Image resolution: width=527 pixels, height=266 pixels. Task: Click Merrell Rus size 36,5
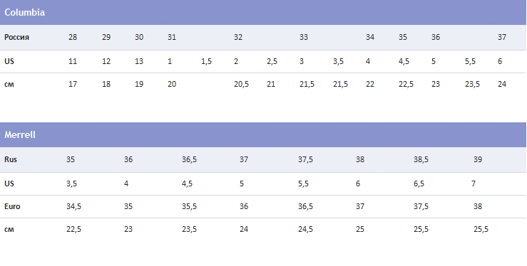click(189, 160)
